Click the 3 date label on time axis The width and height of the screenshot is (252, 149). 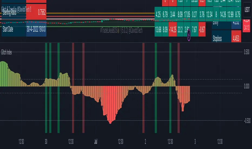195,142
